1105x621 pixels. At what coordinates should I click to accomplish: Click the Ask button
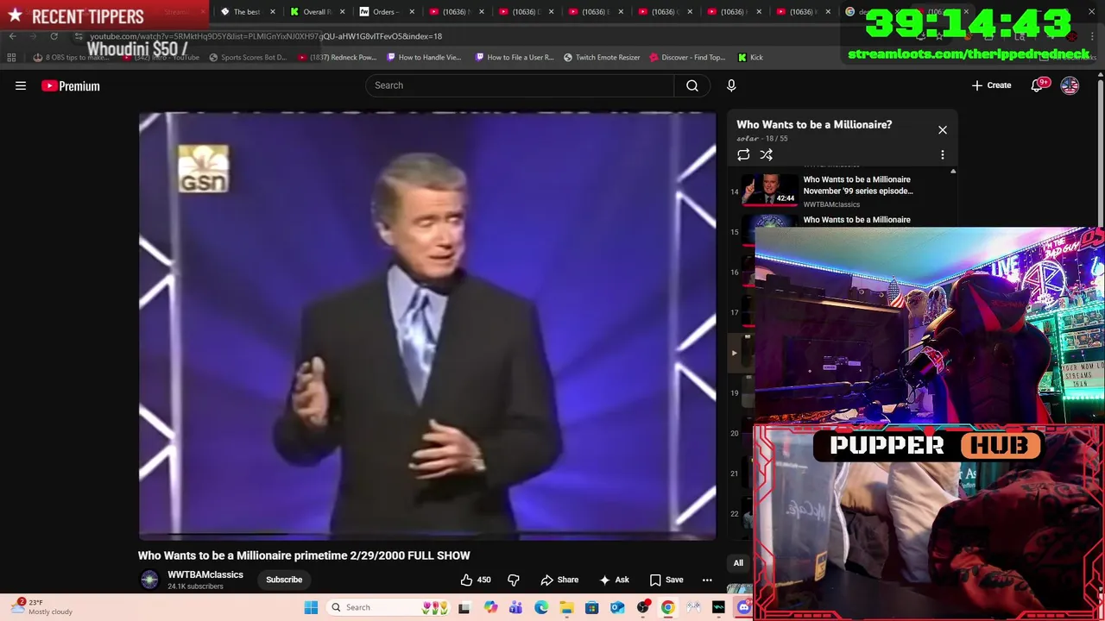[614, 580]
